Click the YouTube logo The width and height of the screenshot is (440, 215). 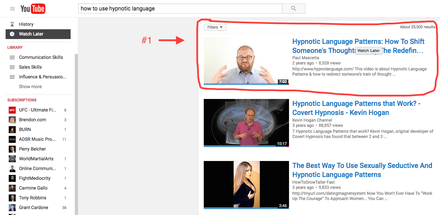point(33,9)
